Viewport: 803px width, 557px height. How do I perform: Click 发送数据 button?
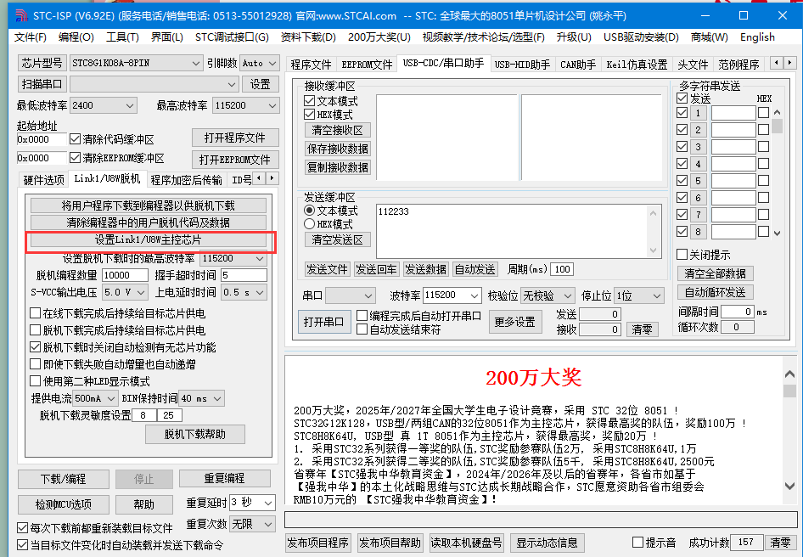click(425, 269)
